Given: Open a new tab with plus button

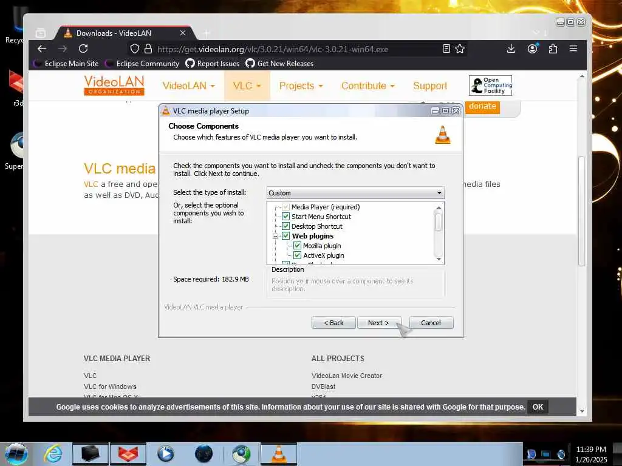Looking at the screenshot, I should (x=207, y=33).
